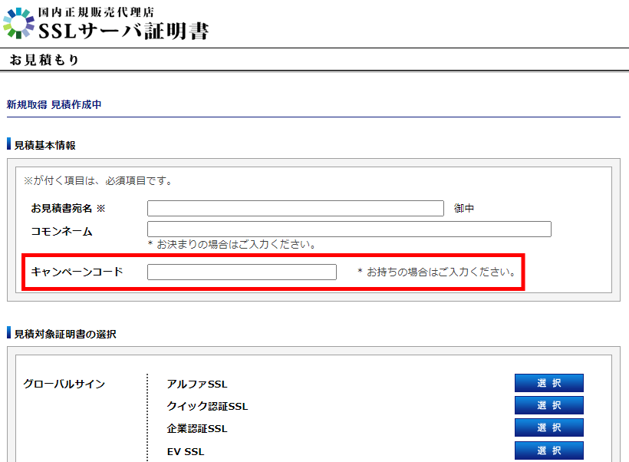This screenshot has width=629, height=462.
Task: Click the キャンペーンコード field label
Action: click(77, 272)
